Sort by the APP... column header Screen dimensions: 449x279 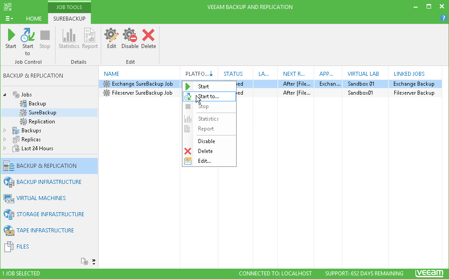point(328,74)
